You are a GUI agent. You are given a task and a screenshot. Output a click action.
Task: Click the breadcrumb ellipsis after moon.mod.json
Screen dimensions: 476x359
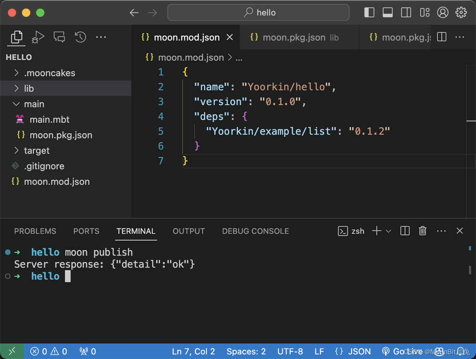tap(239, 58)
